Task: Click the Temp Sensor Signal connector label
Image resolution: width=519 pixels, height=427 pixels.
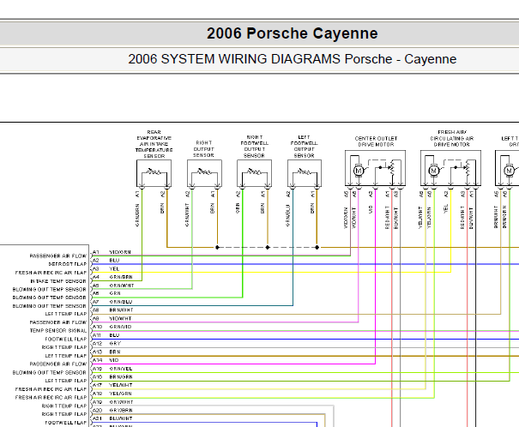Action: click(x=58, y=330)
